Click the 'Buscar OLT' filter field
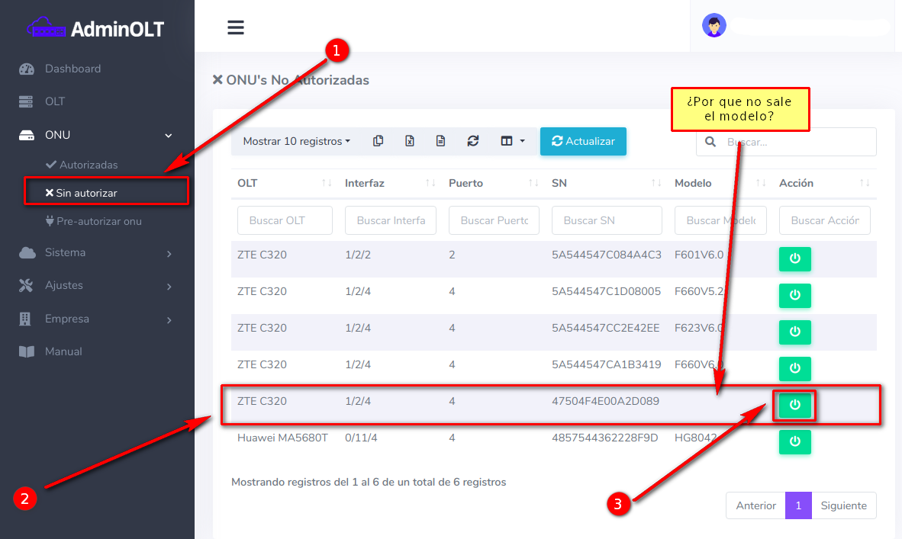This screenshot has width=902, height=539. click(x=285, y=220)
